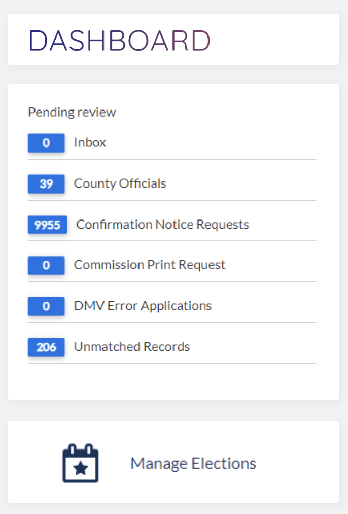The image size is (348, 514).
Task: Open Unmatched Records list
Action: pos(132,347)
